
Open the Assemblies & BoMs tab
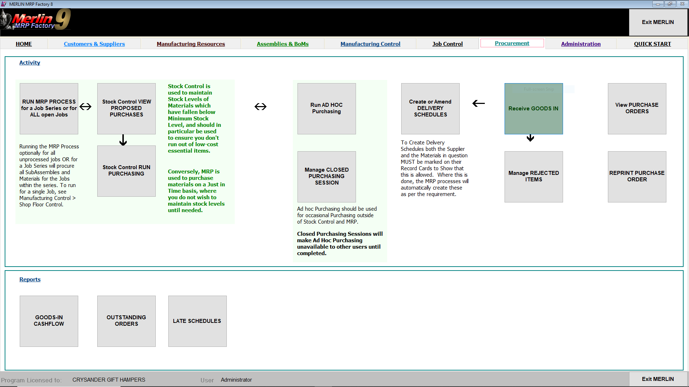pyautogui.click(x=283, y=44)
